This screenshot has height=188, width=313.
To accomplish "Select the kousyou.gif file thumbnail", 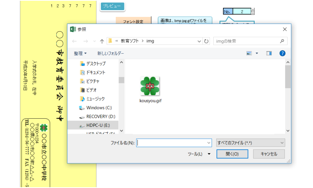I will coord(150,87).
